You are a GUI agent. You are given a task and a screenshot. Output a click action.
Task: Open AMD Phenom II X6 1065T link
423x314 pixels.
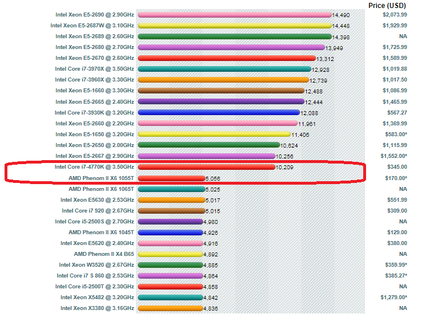coord(101,189)
